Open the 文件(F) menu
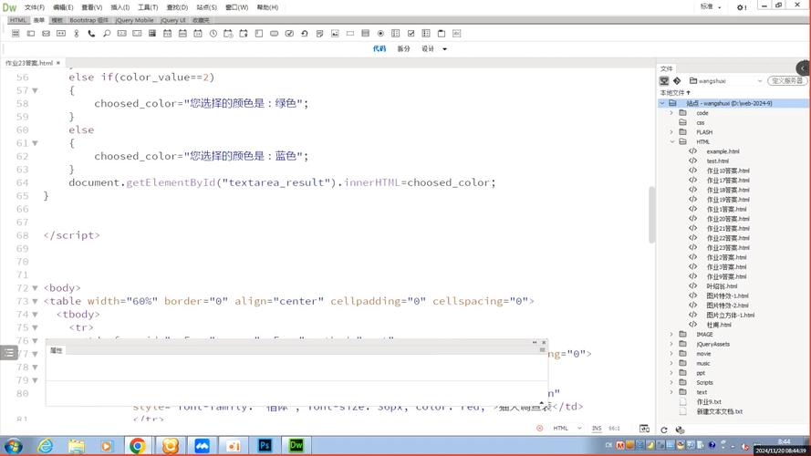Image resolution: width=811 pixels, height=456 pixels. (x=35, y=7)
